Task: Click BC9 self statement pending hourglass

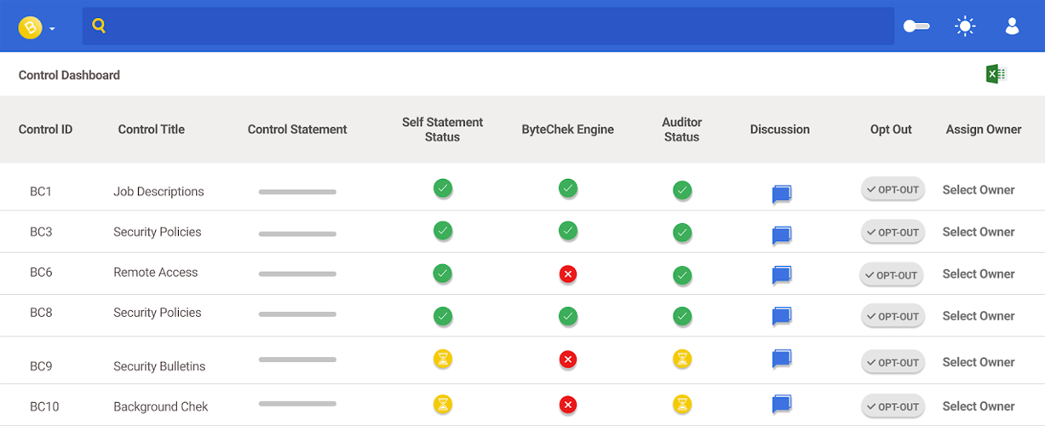Action: (442, 359)
